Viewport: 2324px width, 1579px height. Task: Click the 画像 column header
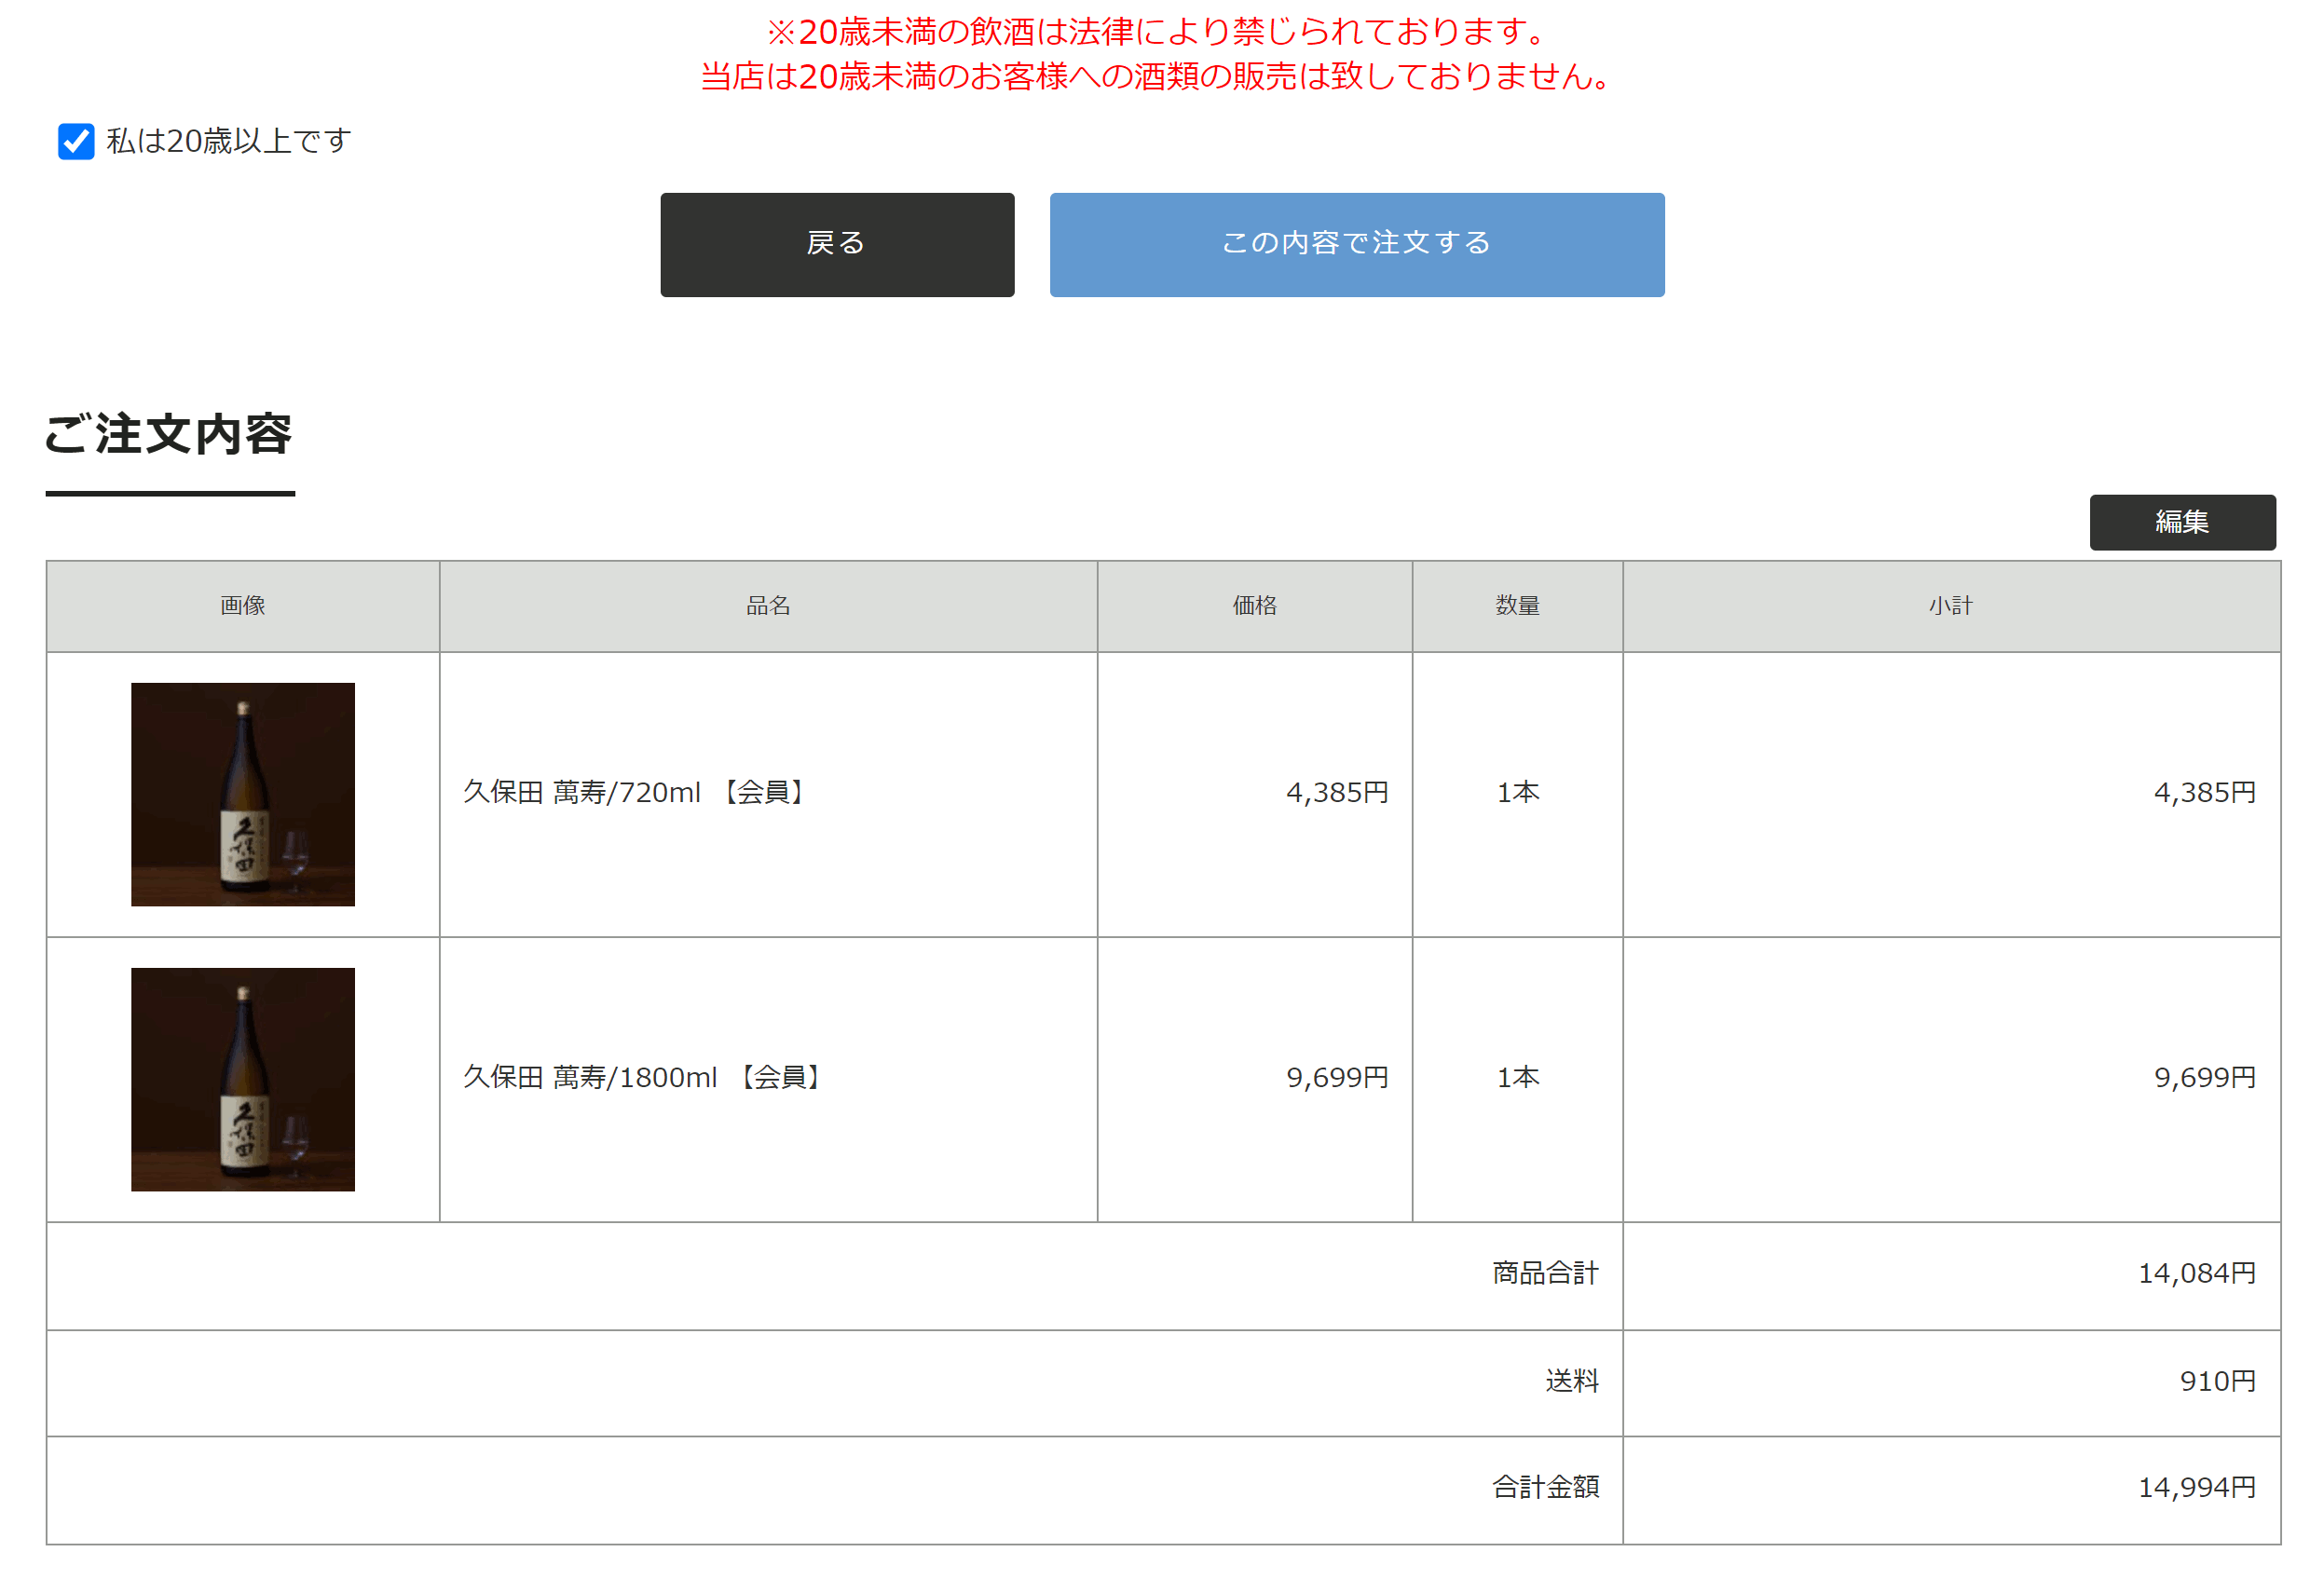click(243, 606)
